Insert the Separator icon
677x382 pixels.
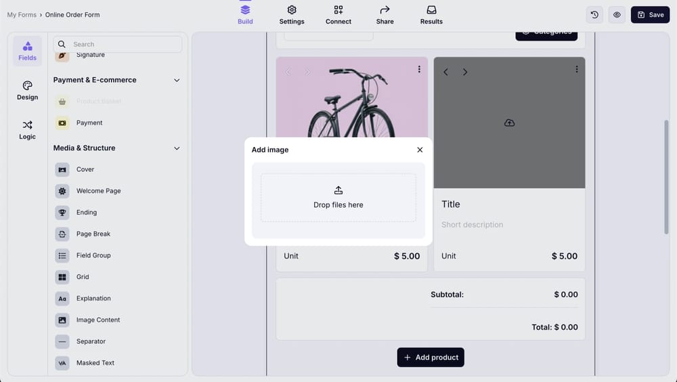62,342
